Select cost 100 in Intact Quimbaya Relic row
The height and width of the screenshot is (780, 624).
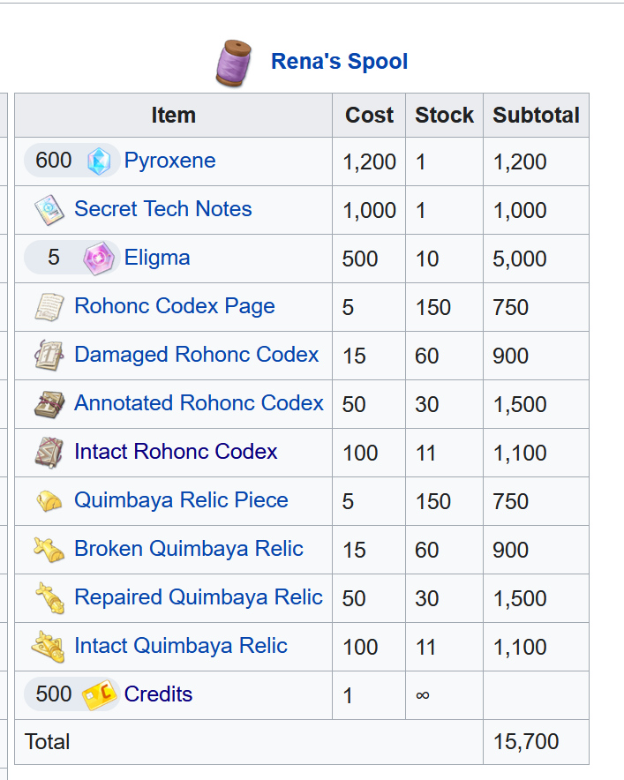[360, 647]
